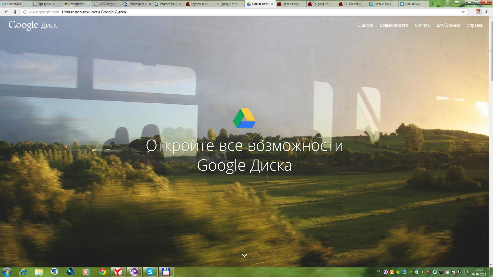Reload the page with refresh icon
493x277 pixels.
(25, 12)
